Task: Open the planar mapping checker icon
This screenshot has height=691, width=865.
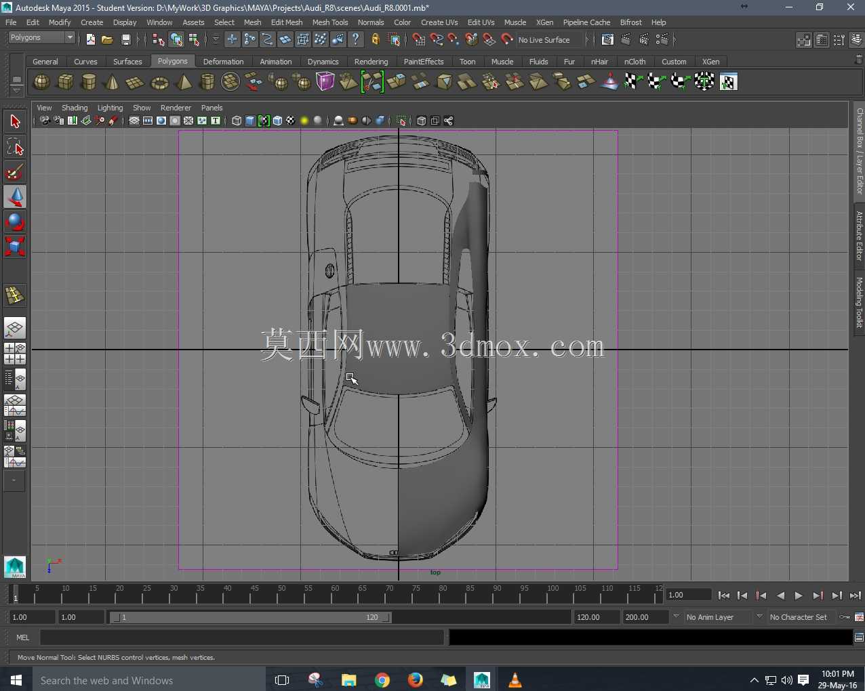Action: point(633,82)
